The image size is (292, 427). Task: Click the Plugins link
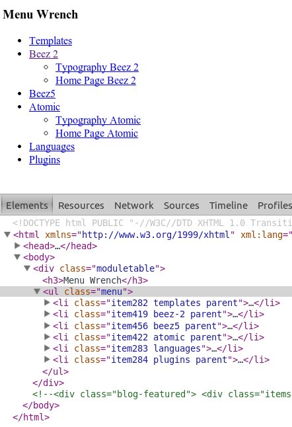[45, 160]
